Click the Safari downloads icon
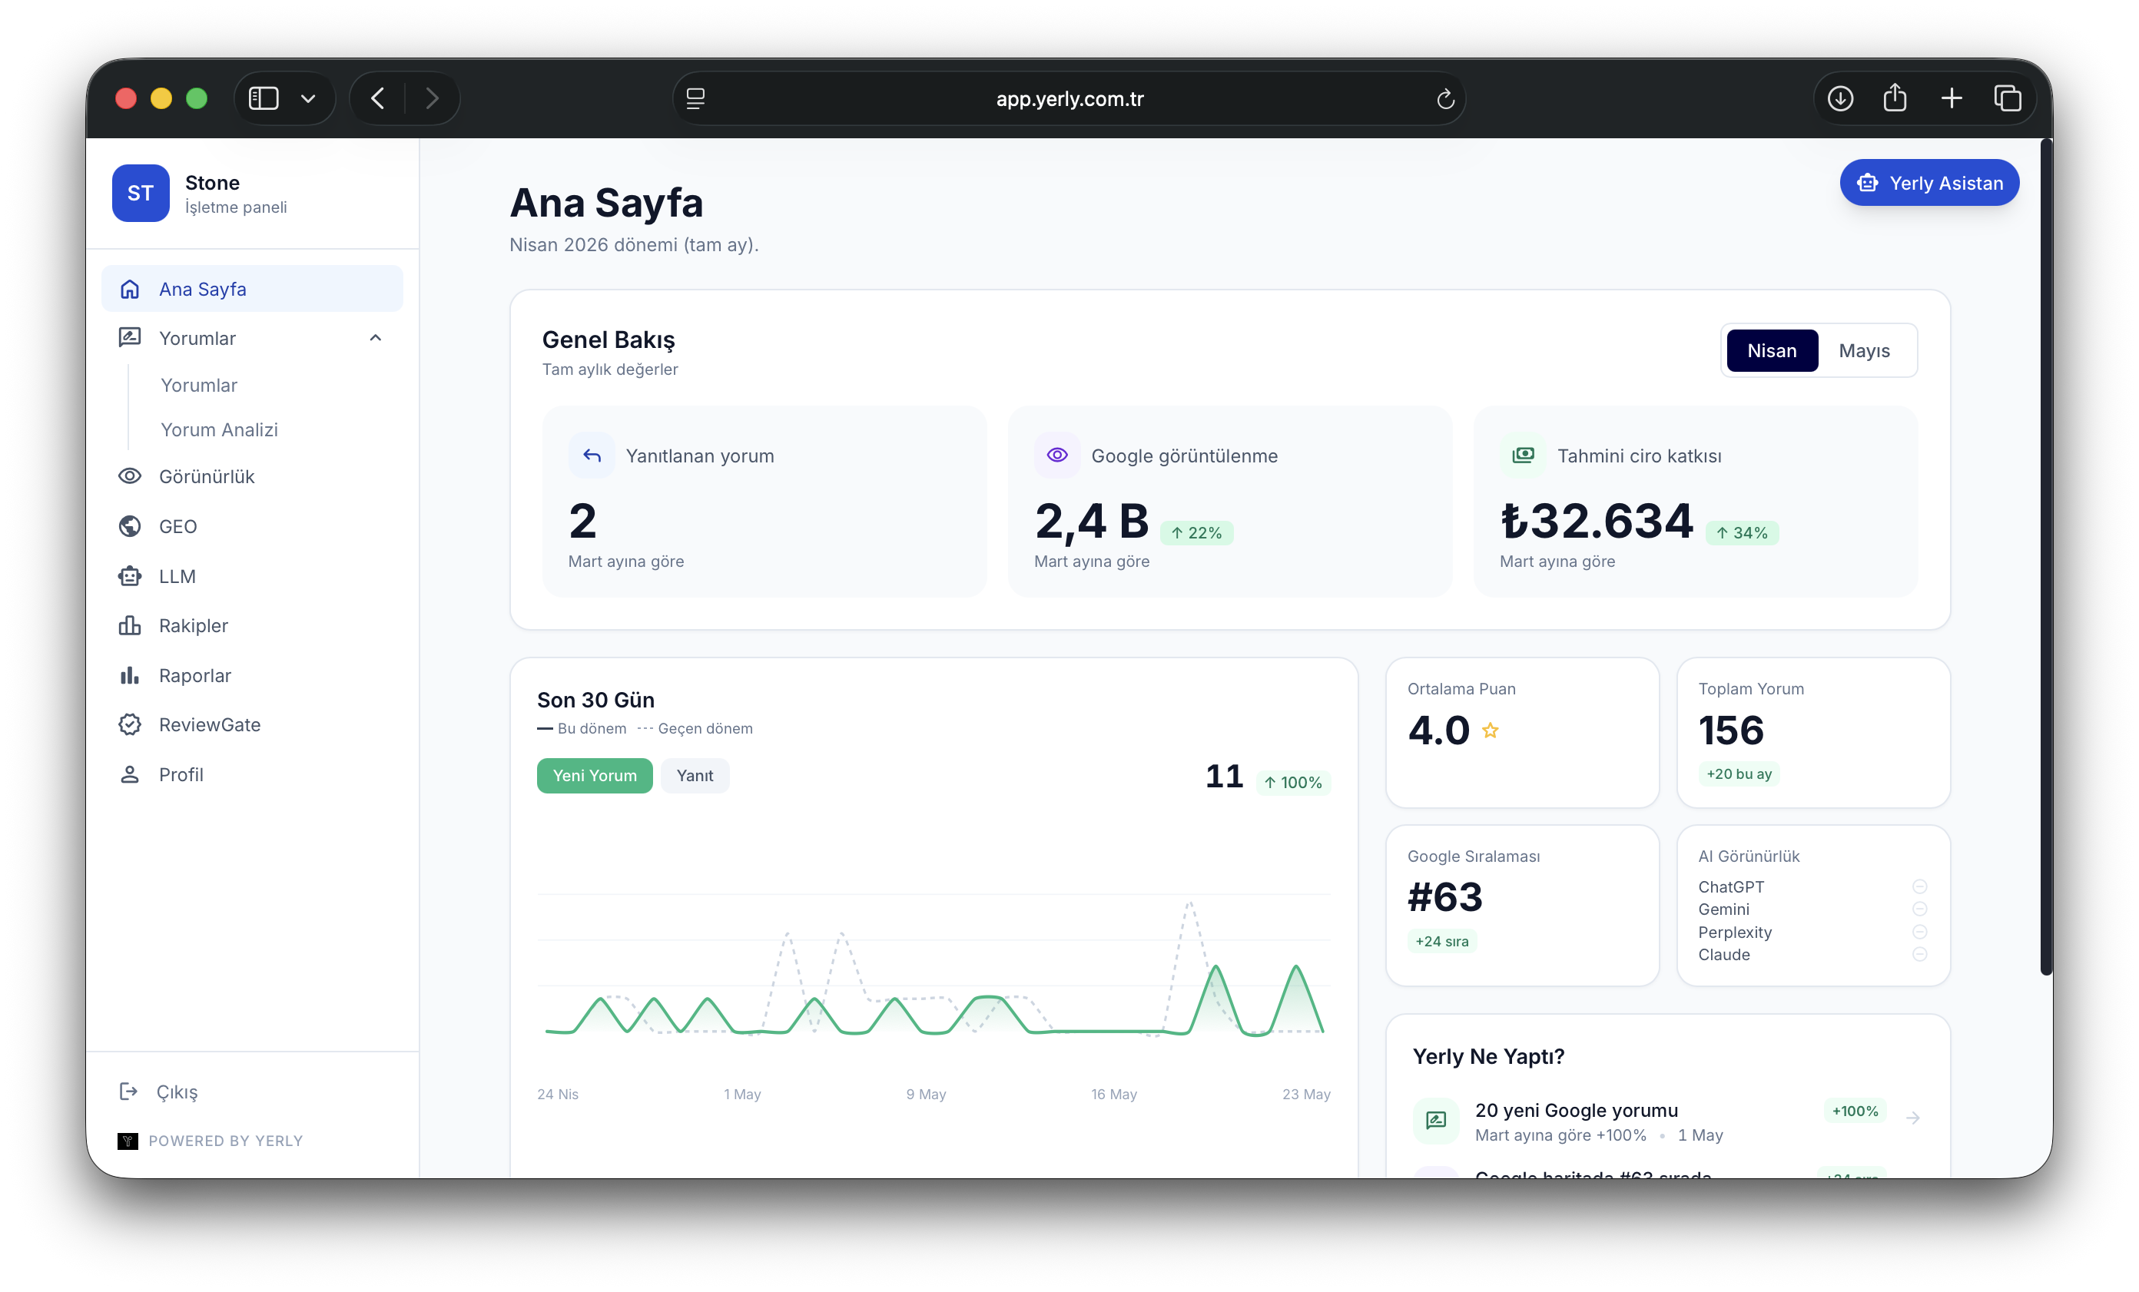This screenshot has height=1292, width=2139. coord(1839,98)
